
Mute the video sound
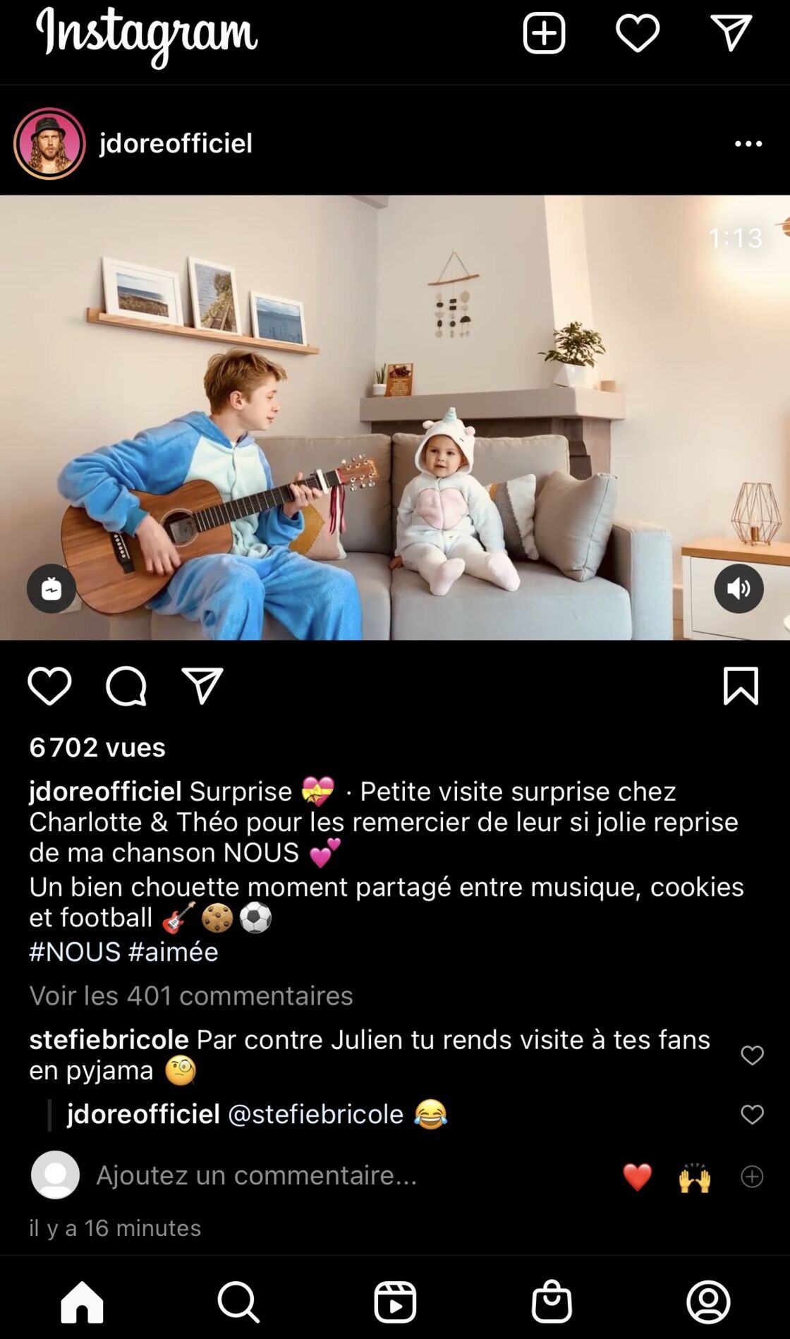pos(739,588)
